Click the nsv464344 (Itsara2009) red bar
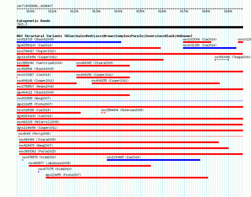Image resolution: width=251 pixels, height=197 pixels. coord(119,142)
